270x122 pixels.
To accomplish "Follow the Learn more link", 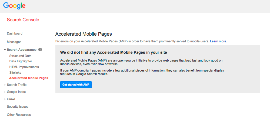I will click(x=218, y=41).
